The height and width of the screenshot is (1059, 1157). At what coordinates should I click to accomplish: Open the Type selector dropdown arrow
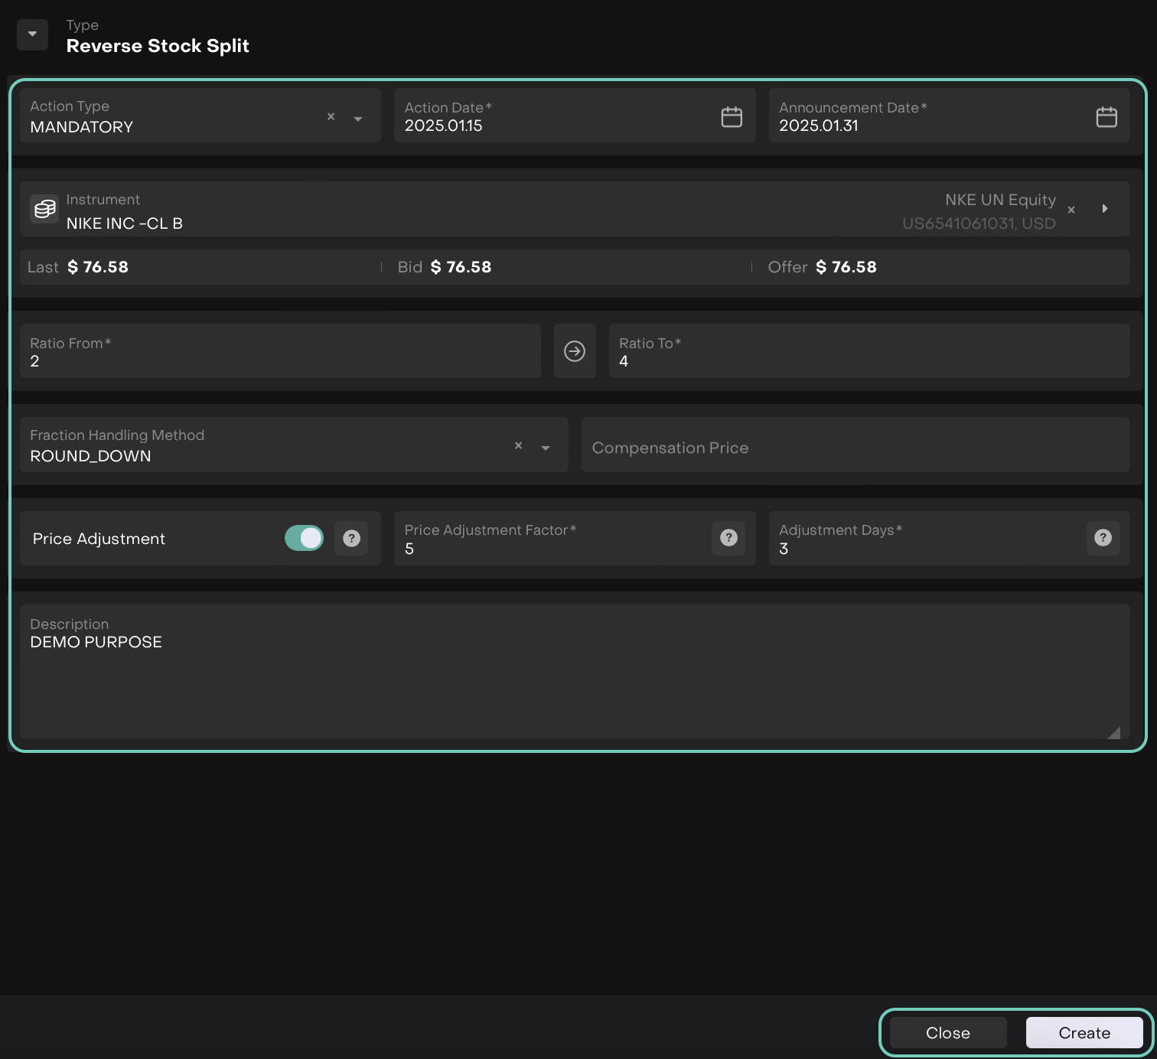(x=32, y=34)
